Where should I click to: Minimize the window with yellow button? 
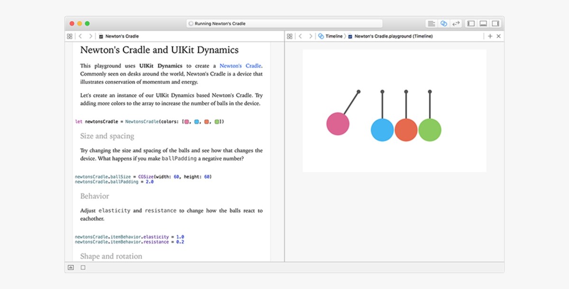click(80, 23)
